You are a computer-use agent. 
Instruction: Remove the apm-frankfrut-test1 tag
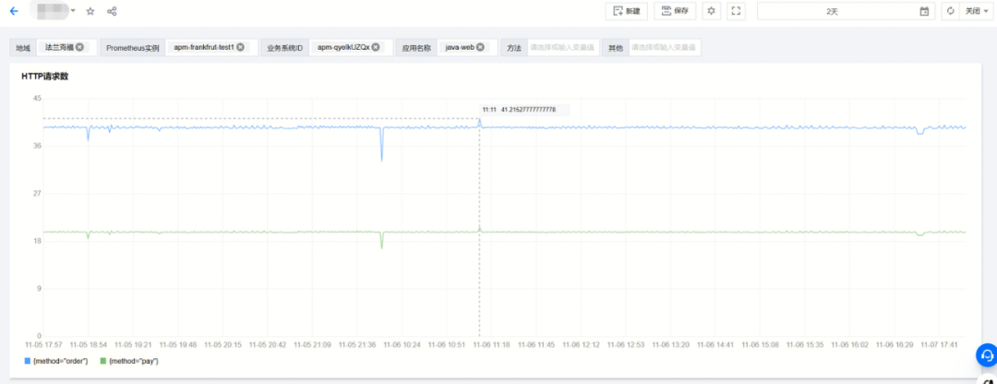240,47
